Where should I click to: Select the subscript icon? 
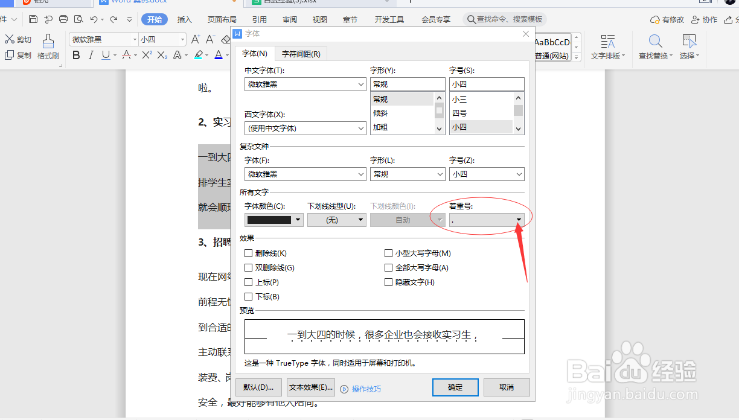point(161,55)
